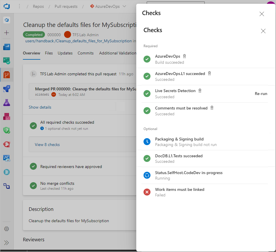Collapse the sidebar with the chevron arrows

tap(6, 243)
